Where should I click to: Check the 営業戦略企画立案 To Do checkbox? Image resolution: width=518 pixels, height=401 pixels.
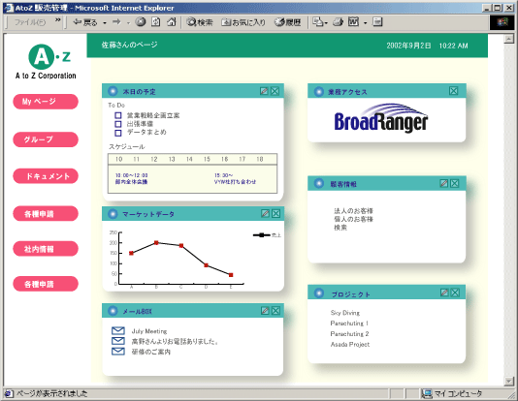118,115
